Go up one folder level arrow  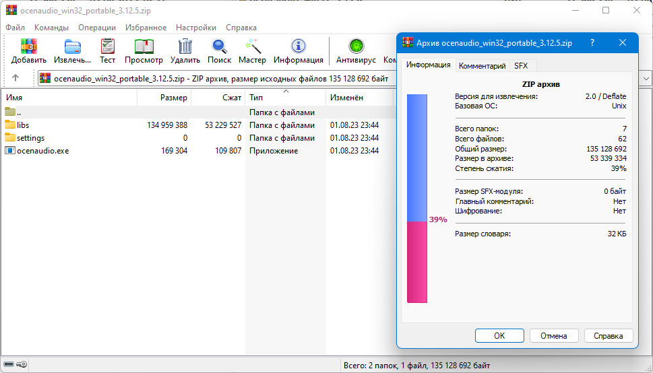(x=15, y=78)
